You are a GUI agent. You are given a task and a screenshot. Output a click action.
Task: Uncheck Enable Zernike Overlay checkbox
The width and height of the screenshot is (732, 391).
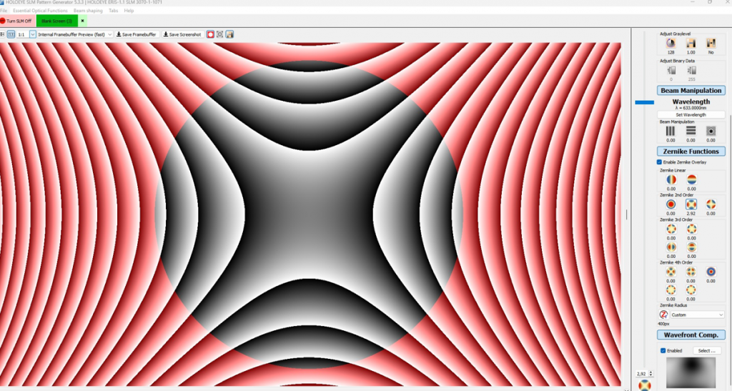point(659,162)
